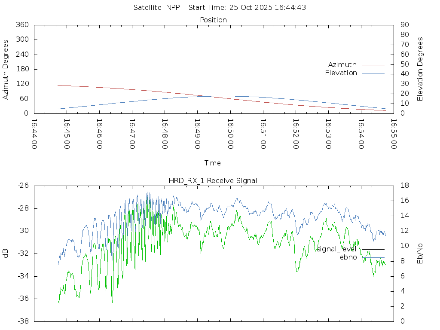Click the signal_level legend entry
The height and width of the screenshot is (330, 440).
(x=336, y=249)
